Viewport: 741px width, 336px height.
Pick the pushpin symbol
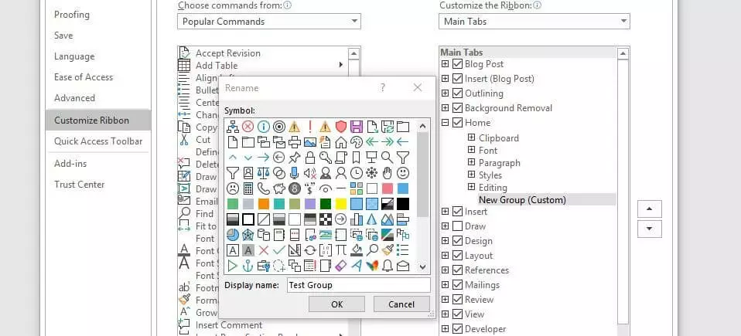click(295, 158)
